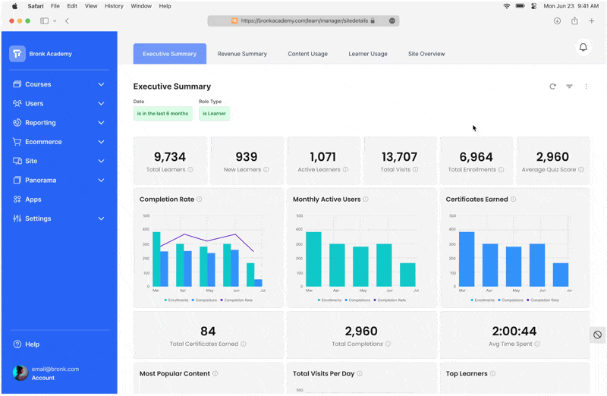
Task: Click the Safari share icon
Action: pyautogui.click(x=574, y=21)
